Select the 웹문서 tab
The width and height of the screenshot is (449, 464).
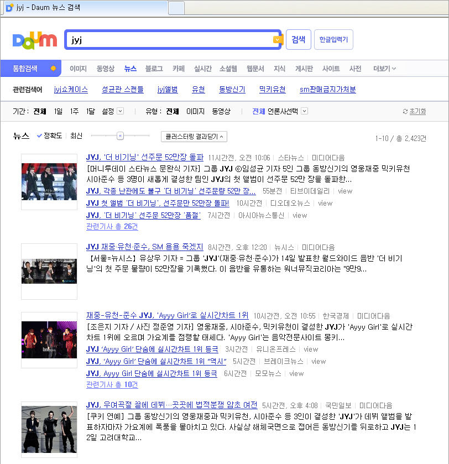tap(255, 69)
